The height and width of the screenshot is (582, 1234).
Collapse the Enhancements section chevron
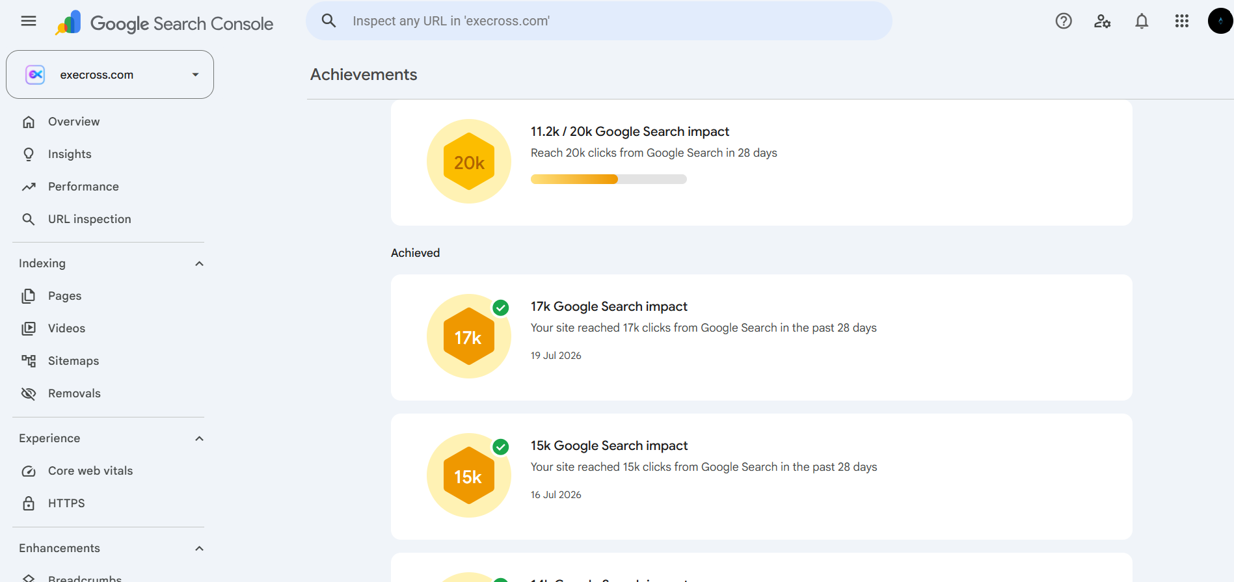pos(199,548)
